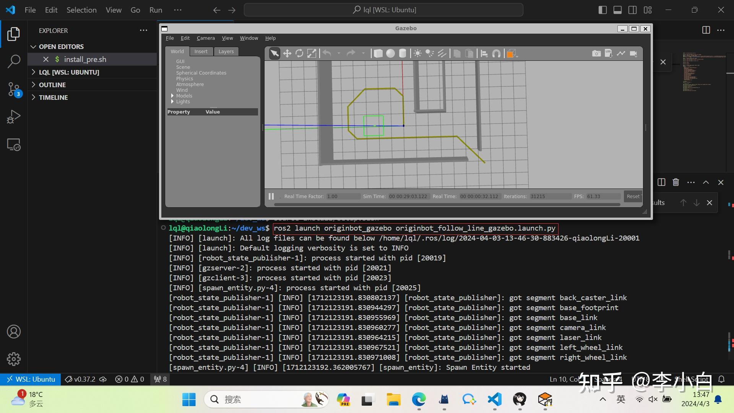Screen dimensions: 734x413
Task: Take a Gazebo screenshot with camera icon
Action: [596, 54]
